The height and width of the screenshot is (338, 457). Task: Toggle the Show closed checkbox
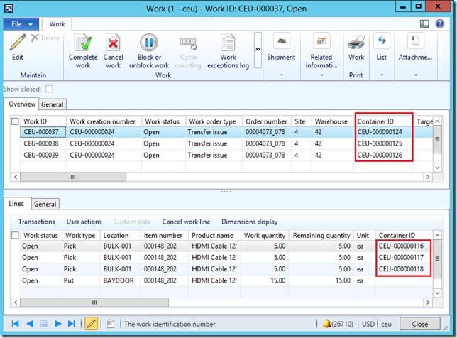click(x=49, y=89)
